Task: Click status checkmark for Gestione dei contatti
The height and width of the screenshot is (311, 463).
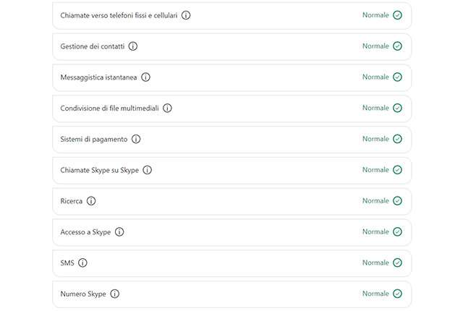Action: 397,46
